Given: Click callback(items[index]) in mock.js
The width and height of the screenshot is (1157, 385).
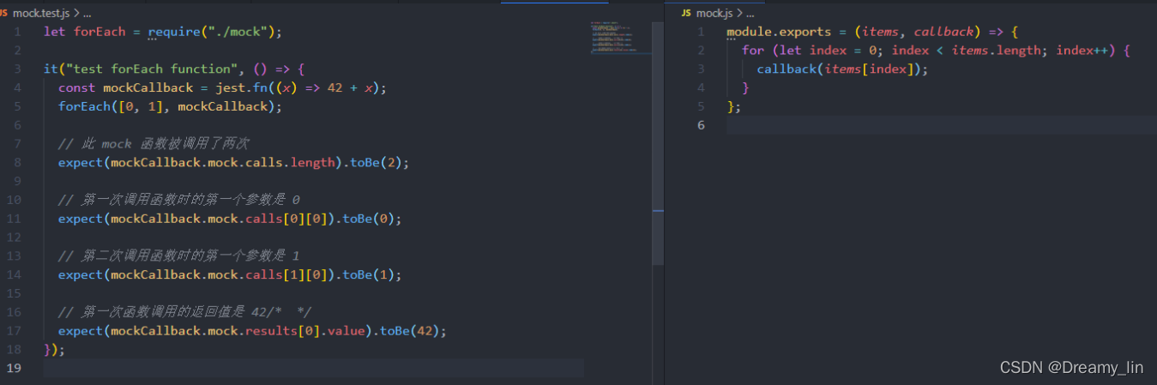Looking at the screenshot, I should (840, 69).
